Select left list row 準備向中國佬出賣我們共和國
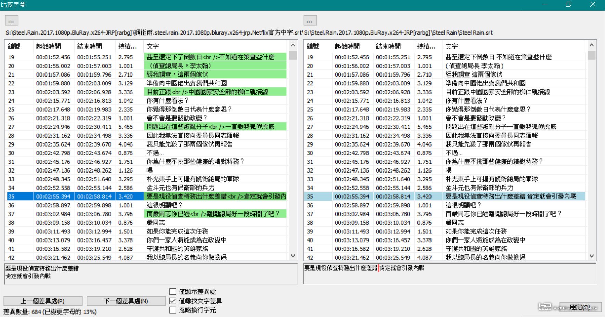This screenshot has height=317, width=605. [146, 83]
